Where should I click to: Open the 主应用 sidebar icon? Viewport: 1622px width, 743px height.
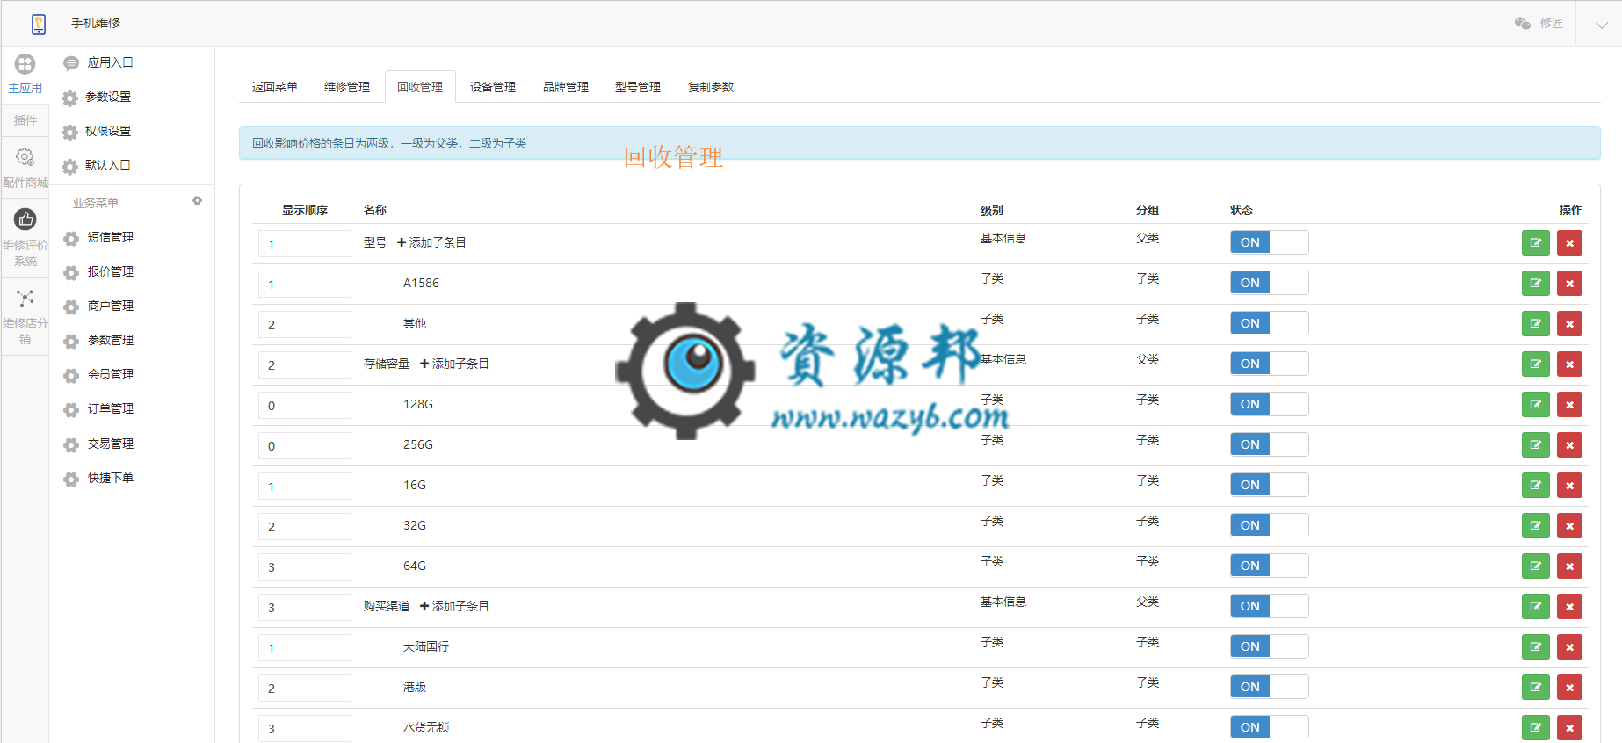click(x=25, y=64)
